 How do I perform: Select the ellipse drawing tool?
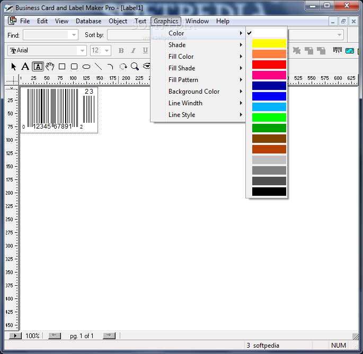(86, 67)
